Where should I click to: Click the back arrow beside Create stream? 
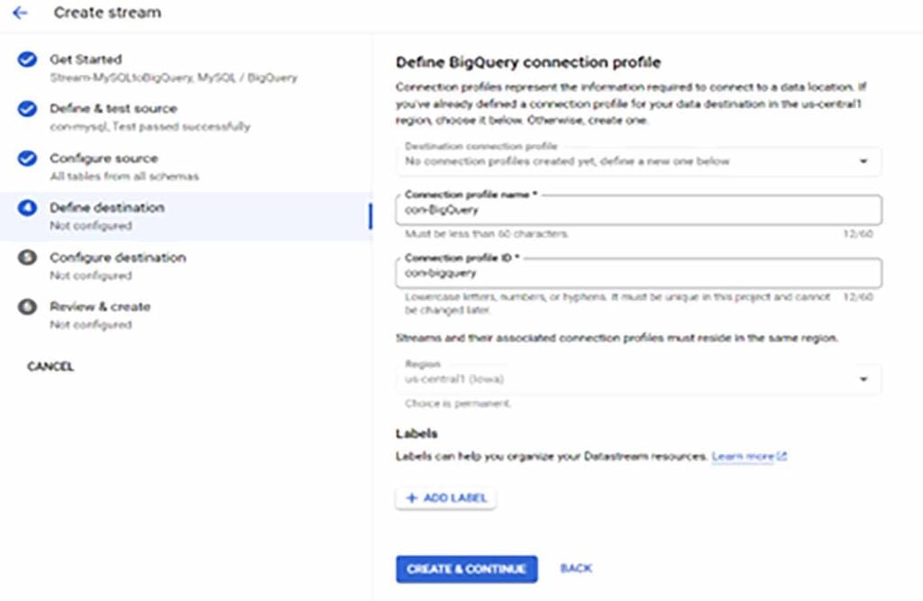20,13
